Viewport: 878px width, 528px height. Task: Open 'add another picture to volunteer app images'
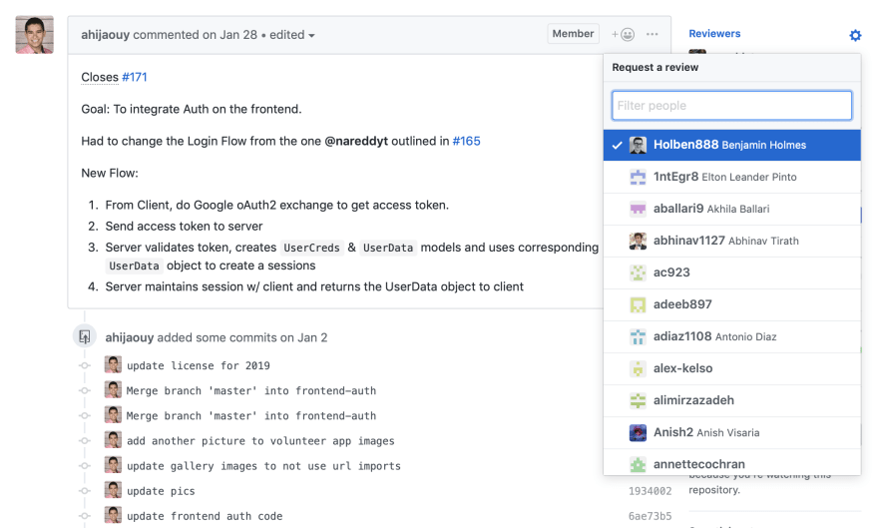point(260,441)
